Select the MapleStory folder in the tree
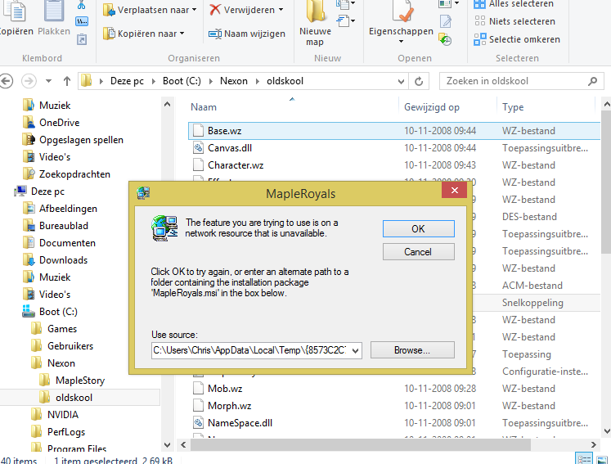 (x=79, y=381)
